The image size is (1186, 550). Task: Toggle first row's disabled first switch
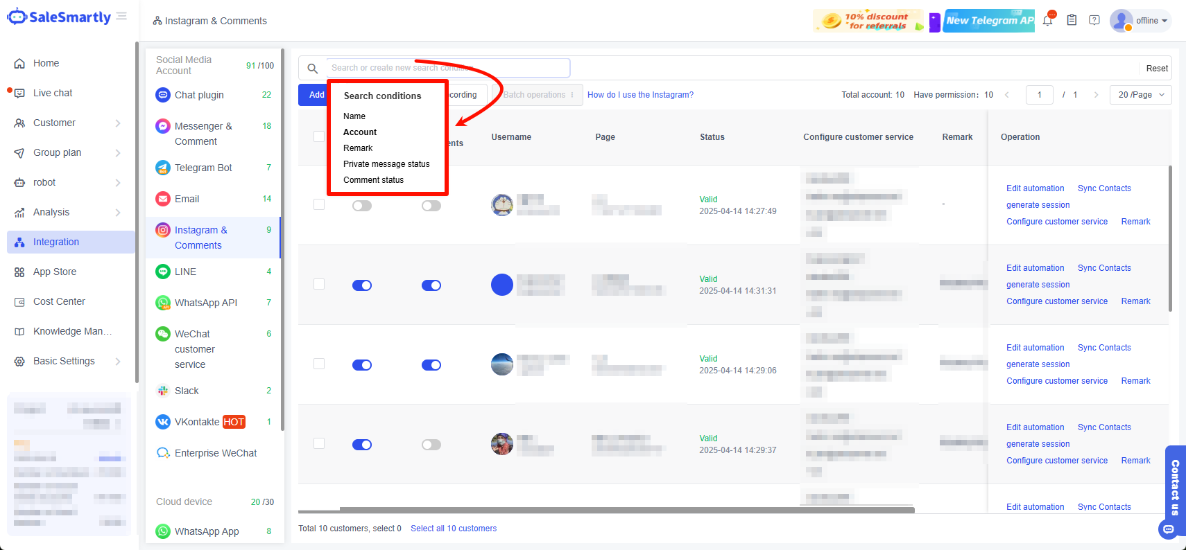click(362, 206)
